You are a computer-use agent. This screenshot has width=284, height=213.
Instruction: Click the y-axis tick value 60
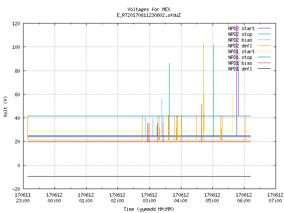click(17, 95)
